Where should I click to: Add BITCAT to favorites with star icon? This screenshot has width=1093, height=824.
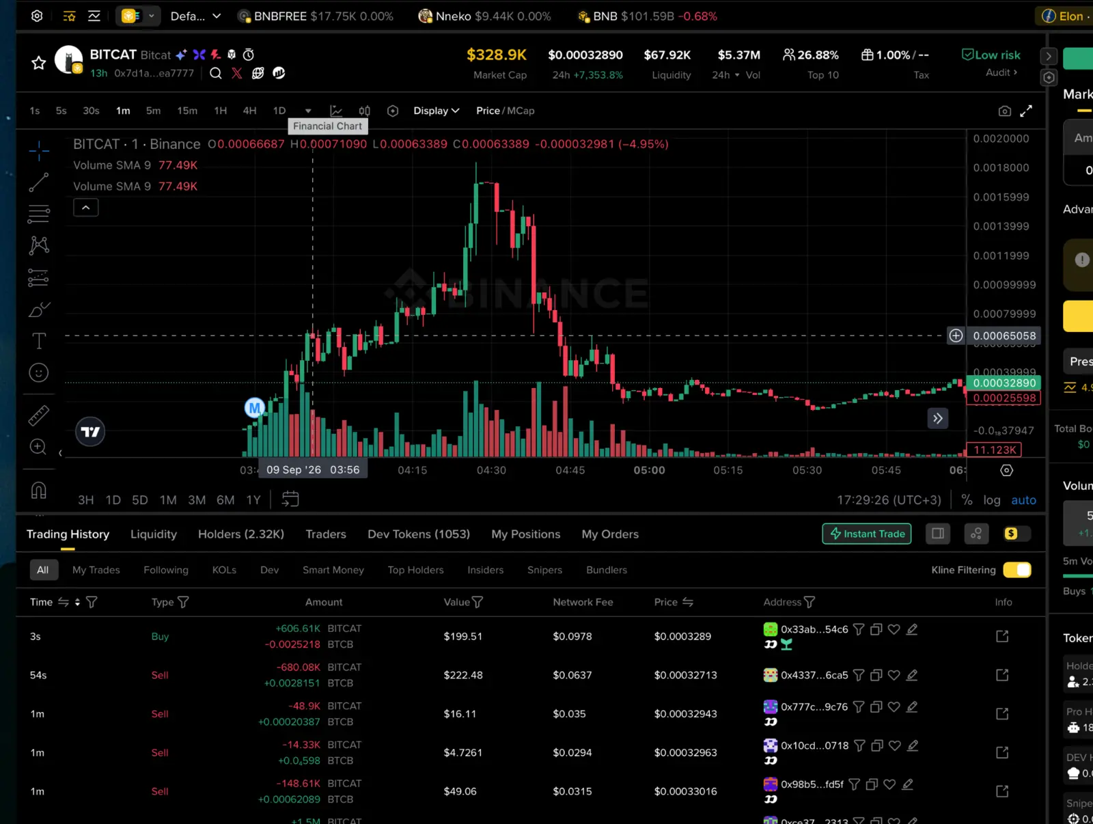tap(38, 64)
